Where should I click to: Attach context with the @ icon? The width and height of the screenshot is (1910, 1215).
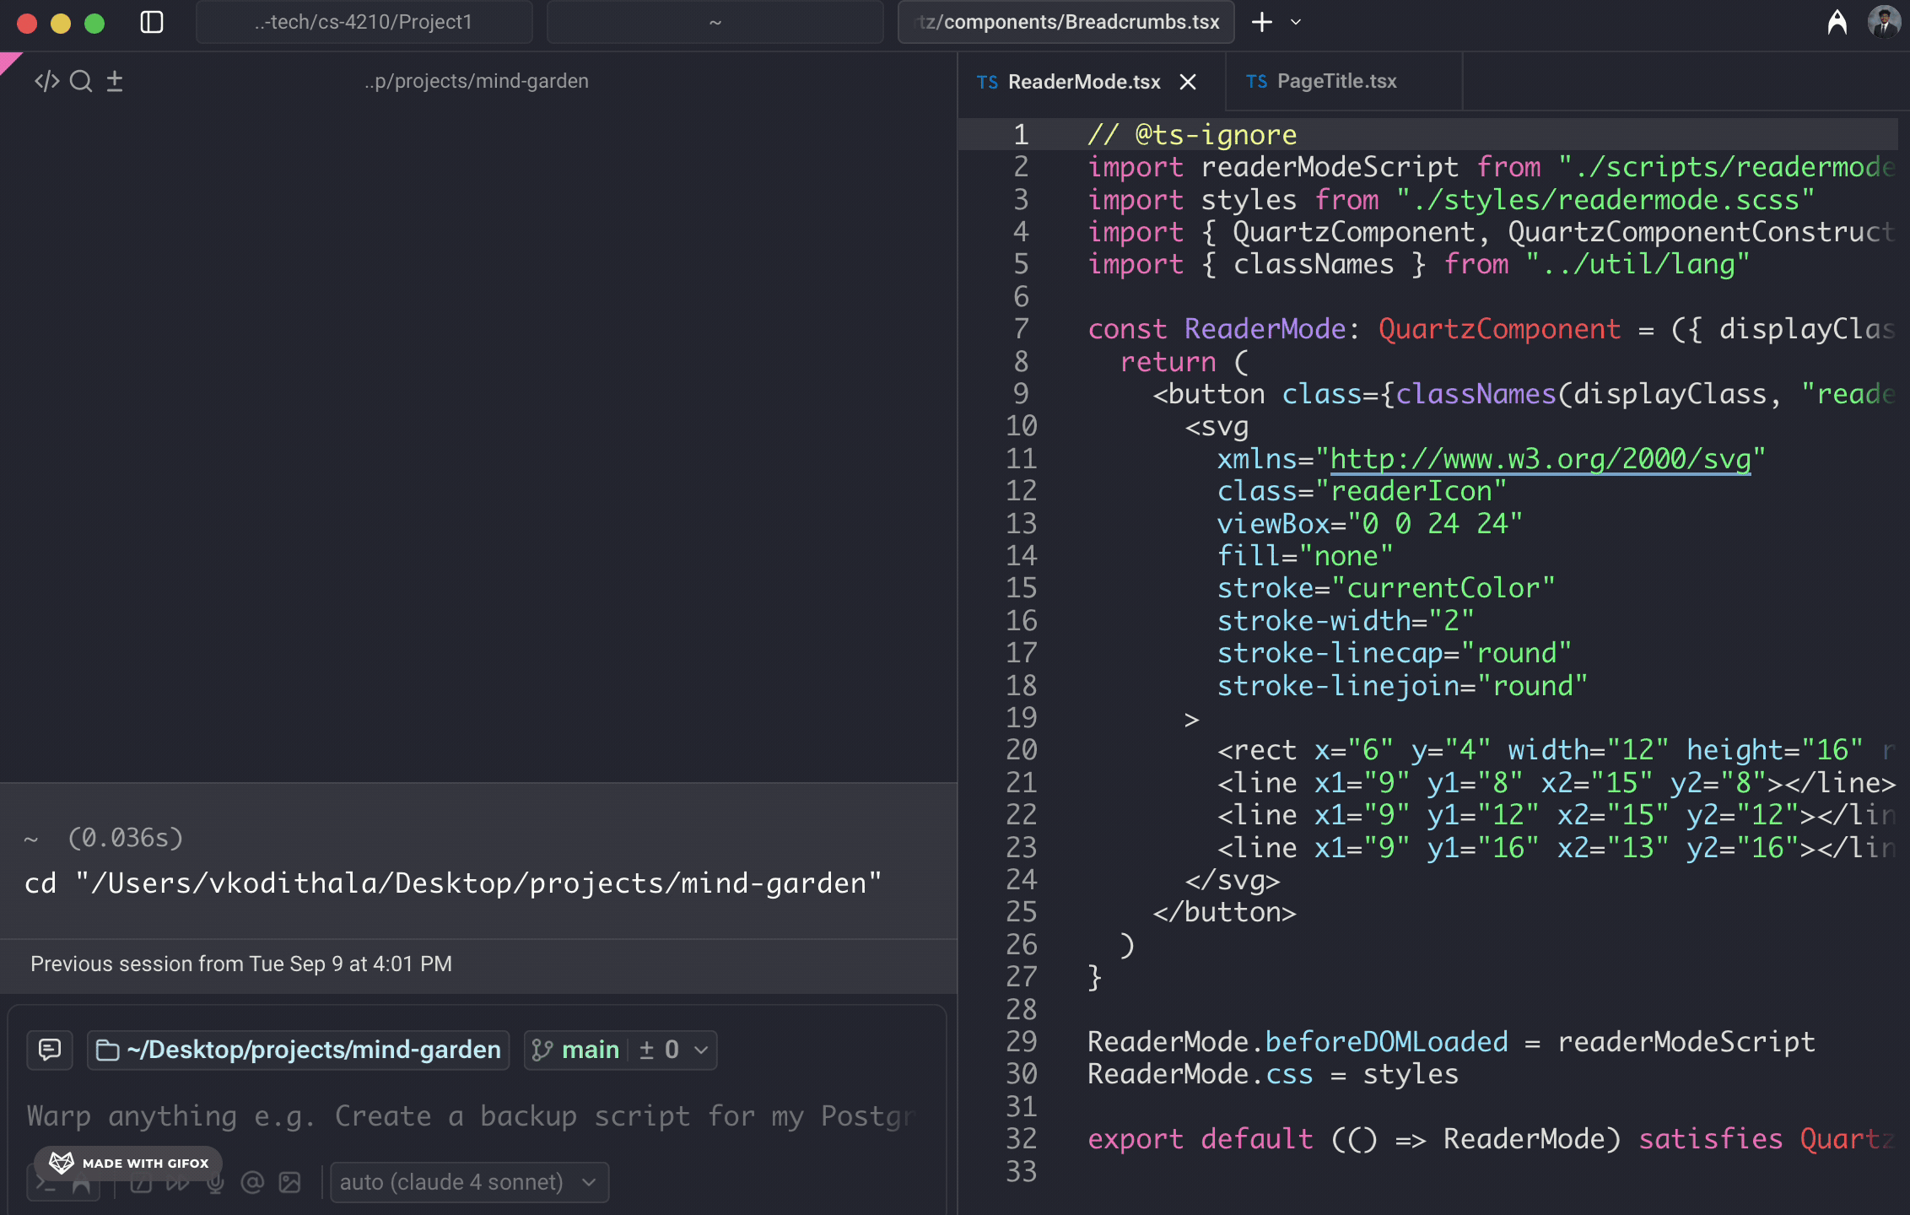tap(252, 1182)
